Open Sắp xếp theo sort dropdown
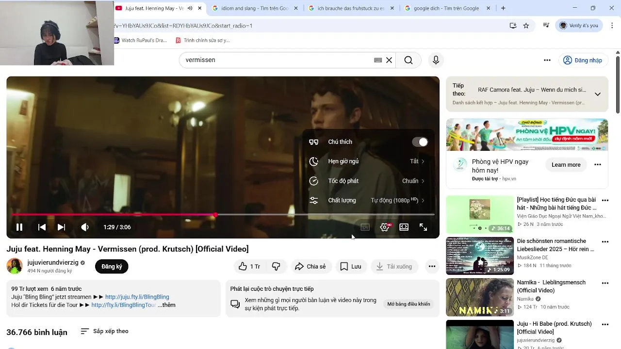The image size is (621, 349). click(104, 331)
